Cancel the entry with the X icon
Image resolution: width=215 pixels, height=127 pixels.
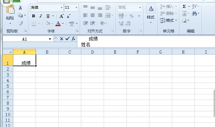pos(61,39)
